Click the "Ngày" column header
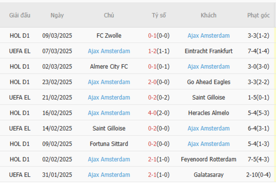Screen dimensions: 276x187 click(x=57, y=15)
